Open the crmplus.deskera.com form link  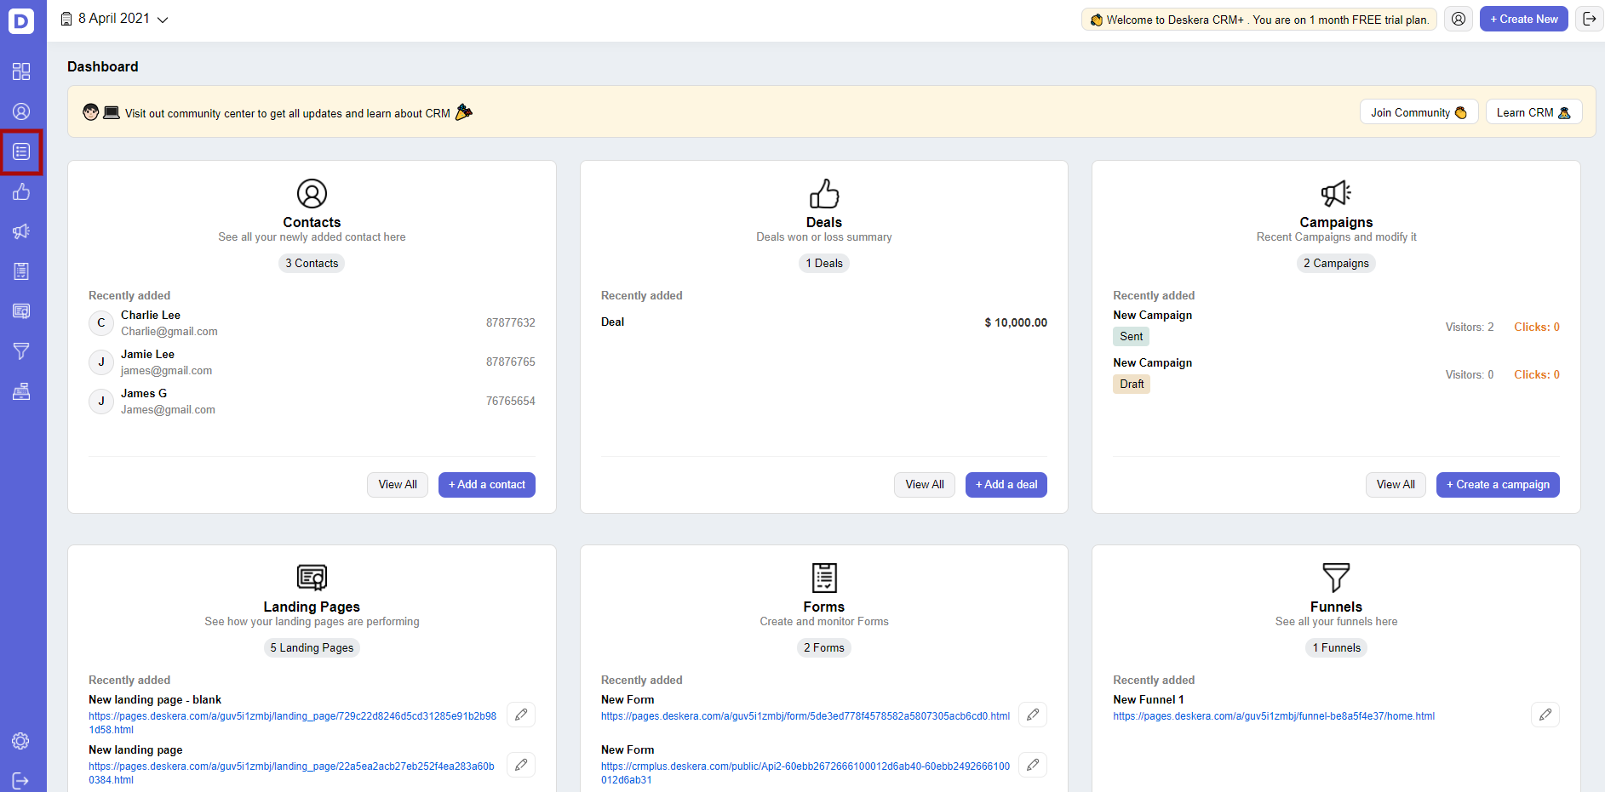(805, 773)
